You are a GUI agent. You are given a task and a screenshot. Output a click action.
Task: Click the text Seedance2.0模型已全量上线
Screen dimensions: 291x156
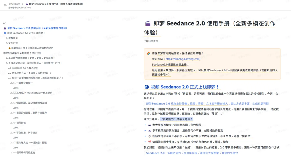(169, 65)
